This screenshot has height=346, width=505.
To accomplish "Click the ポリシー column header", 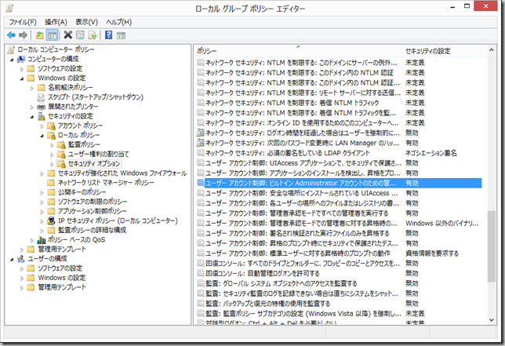I will point(298,50).
